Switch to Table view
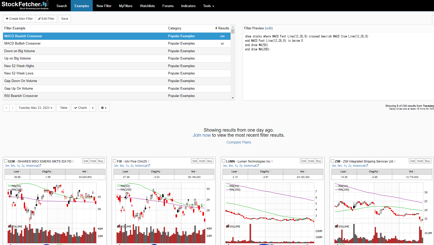The height and width of the screenshot is (245, 434). pos(63,108)
